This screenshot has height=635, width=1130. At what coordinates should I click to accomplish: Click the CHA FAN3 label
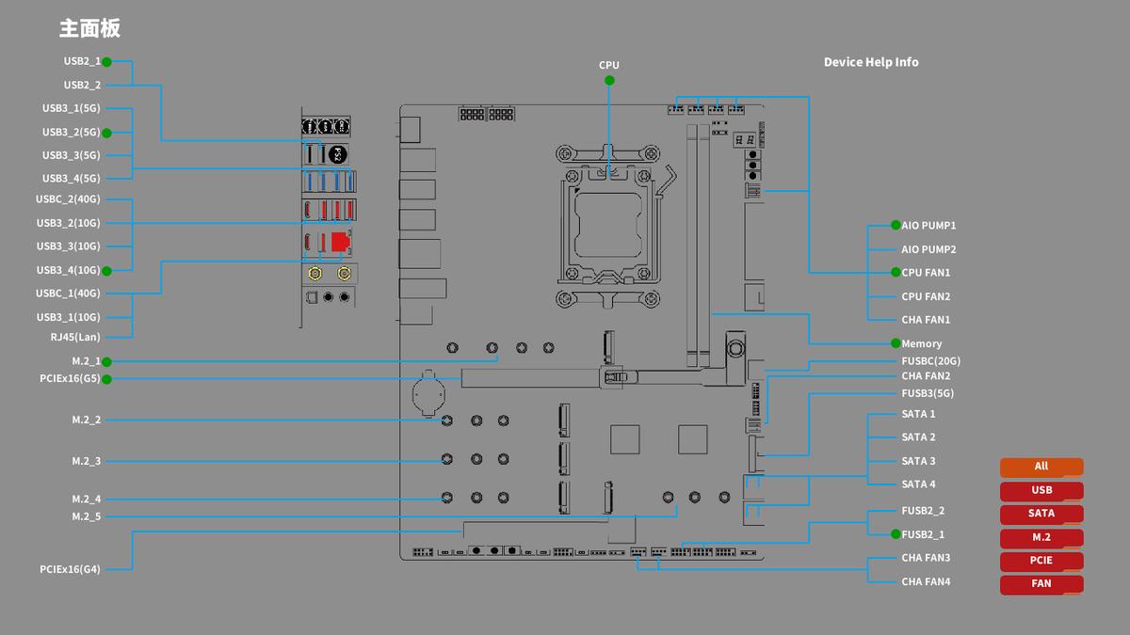pyautogui.click(x=926, y=558)
